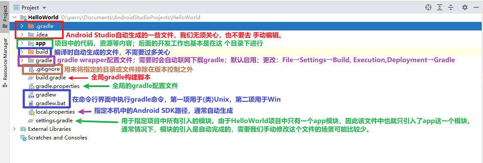This screenshot has height=163, width=483.
Task: Click the gradlew.bat file icon
Action: (x=31, y=103)
